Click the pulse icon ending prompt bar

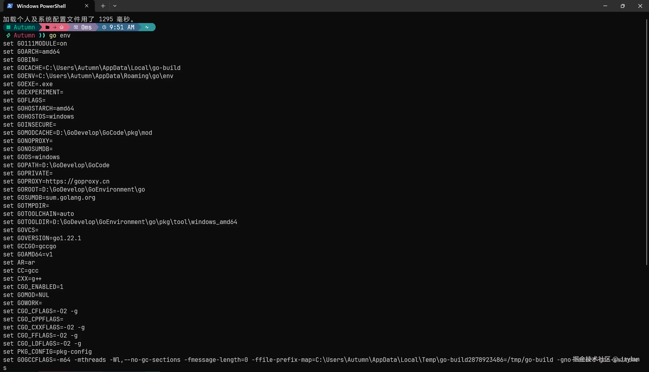pos(147,27)
